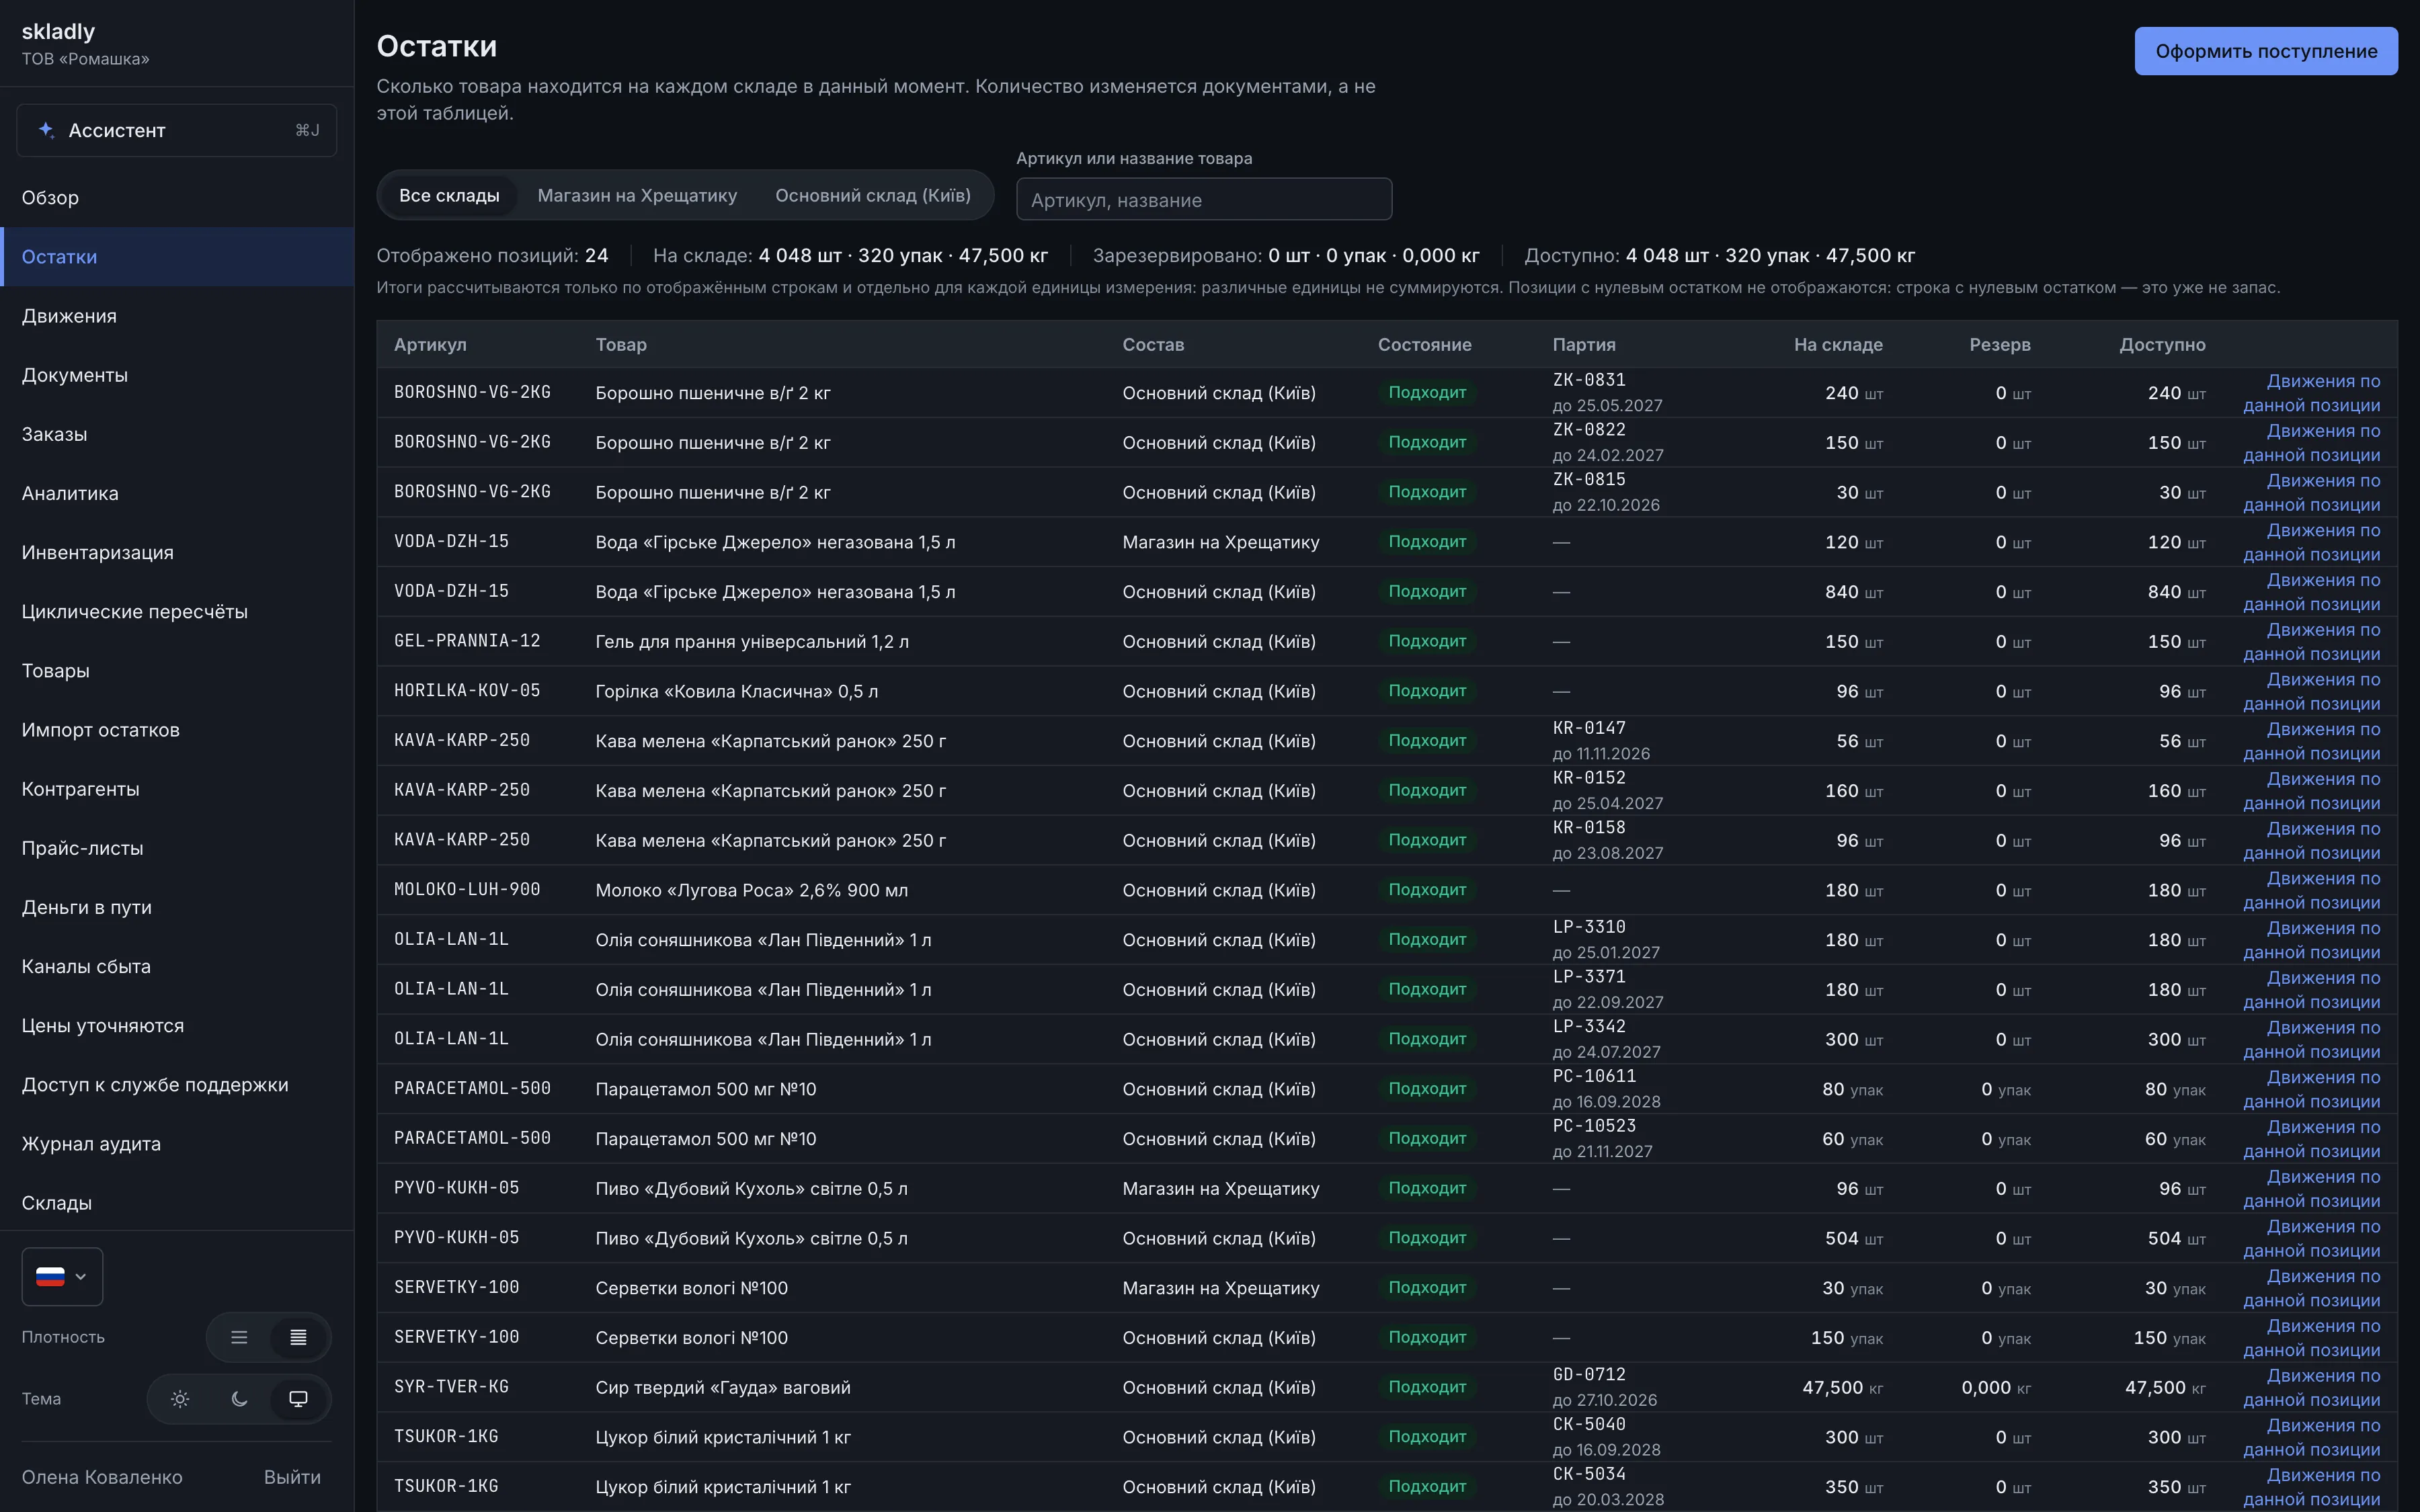The width and height of the screenshot is (2420, 1512).
Task: Open movements link for MOLOKO-LUH-900 row
Action: (x=2311, y=890)
